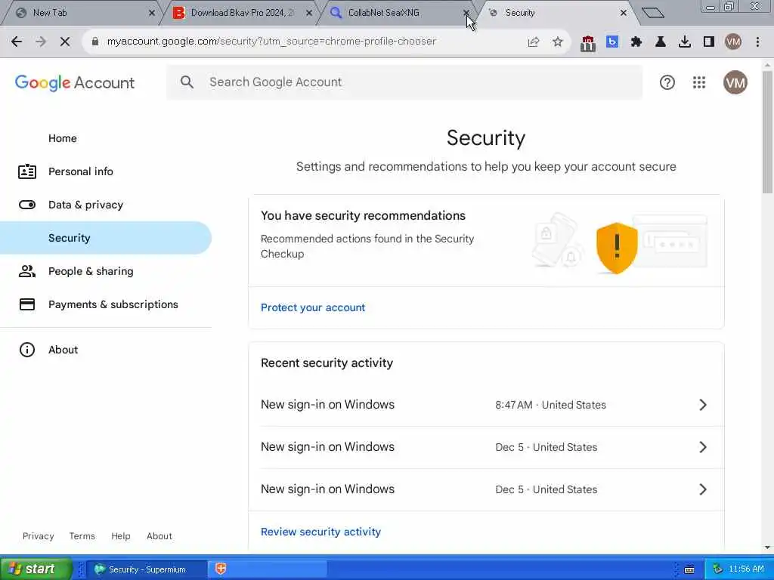The height and width of the screenshot is (580, 774).
Task: Click the address bar URL
Action: (x=271, y=42)
